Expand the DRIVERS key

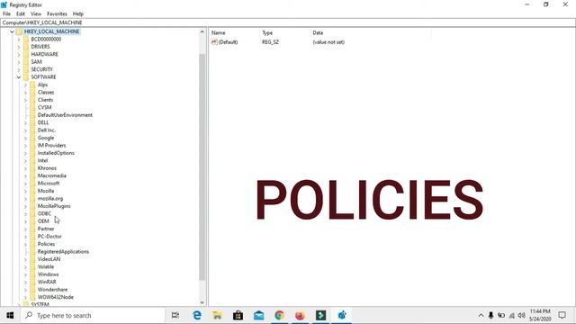point(19,47)
